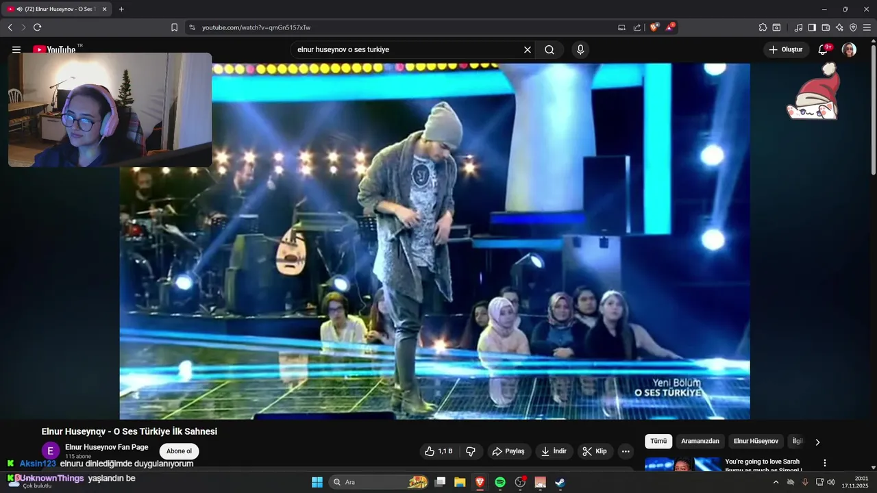Screen dimensions: 877x493
Task: Open "You're going to love Sarah" video title
Action: pyautogui.click(x=763, y=466)
